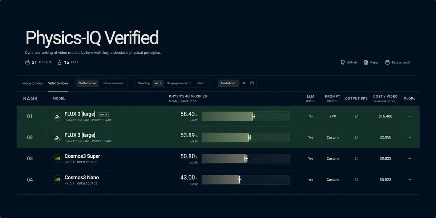The image size is (436, 218).
Task: Open the Dataset audit link
Action: pos(397,62)
